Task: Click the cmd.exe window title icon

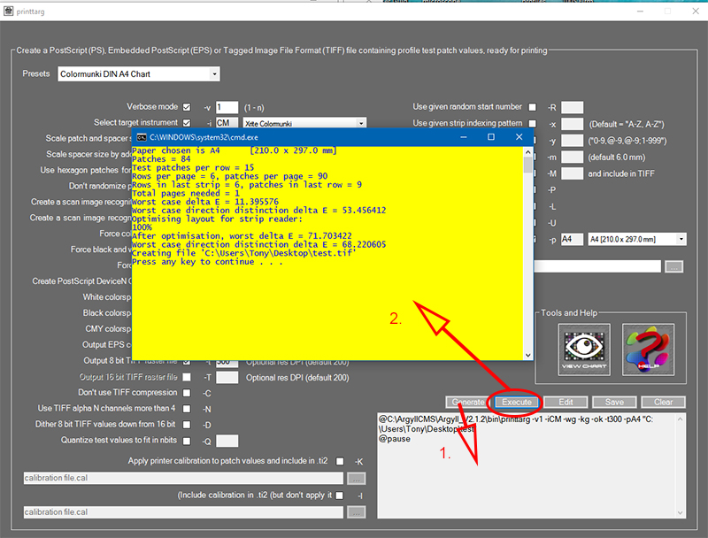Action: coord(141,137)
